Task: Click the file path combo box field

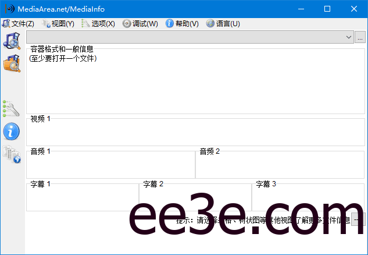Action: coord(190,37)
